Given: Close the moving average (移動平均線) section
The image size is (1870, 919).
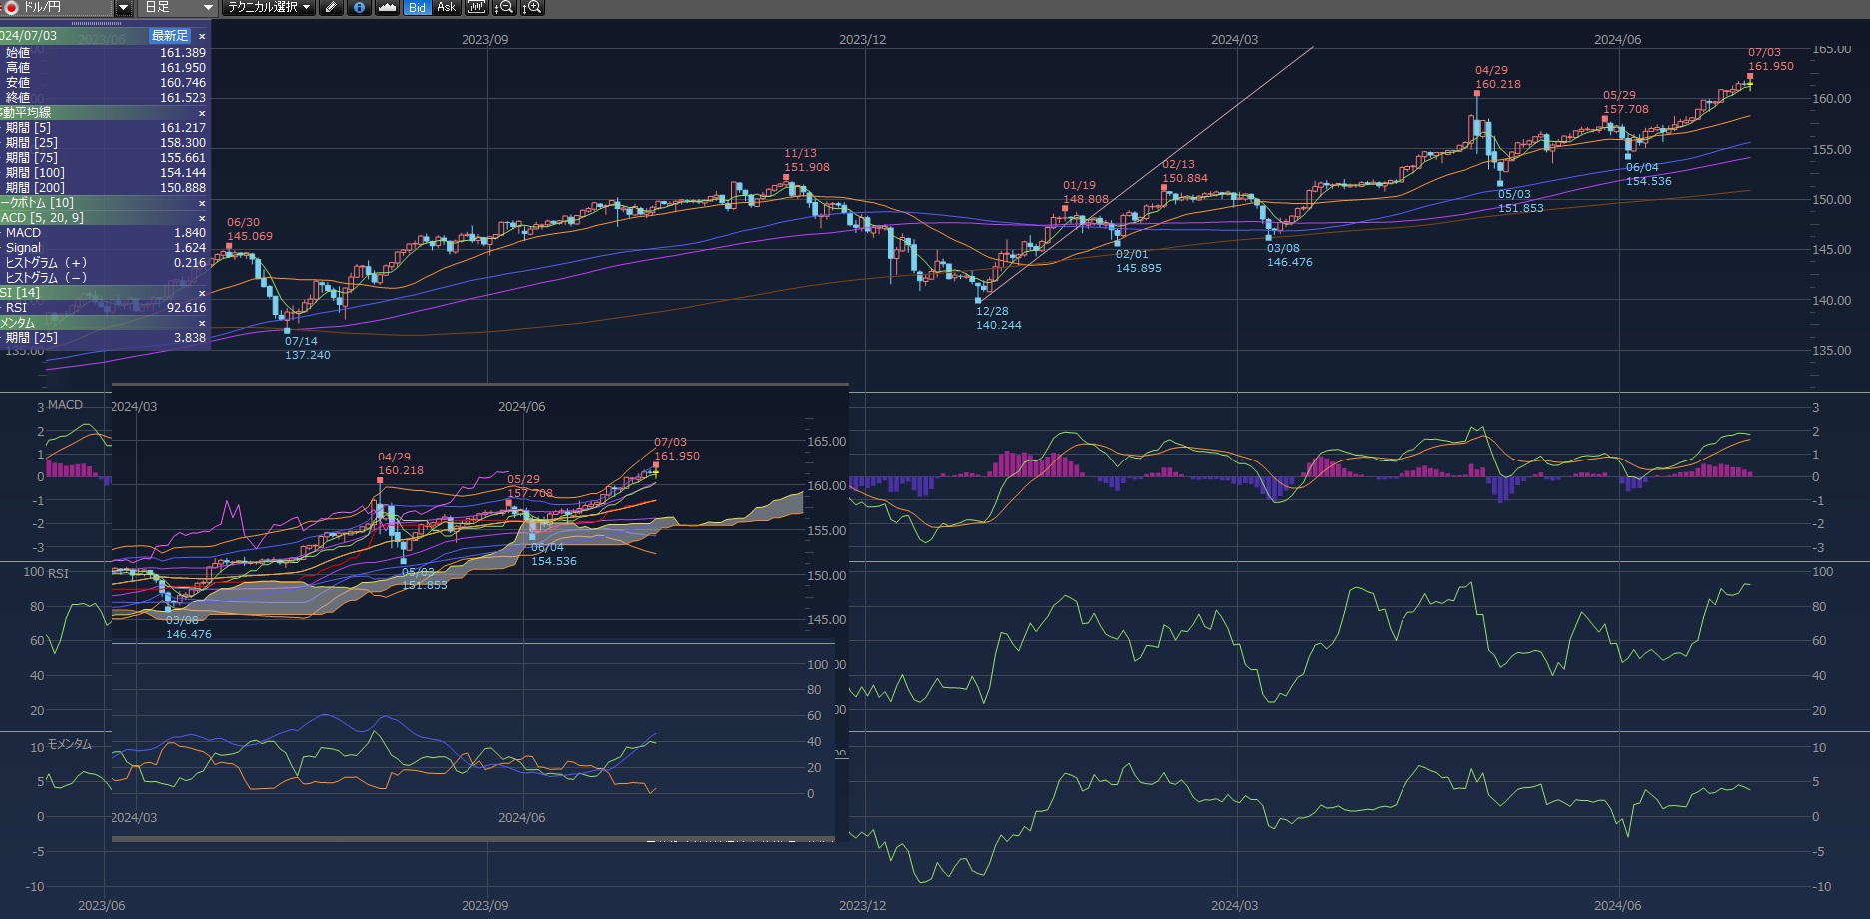Looking at the screenshot, I should (202, 113).
